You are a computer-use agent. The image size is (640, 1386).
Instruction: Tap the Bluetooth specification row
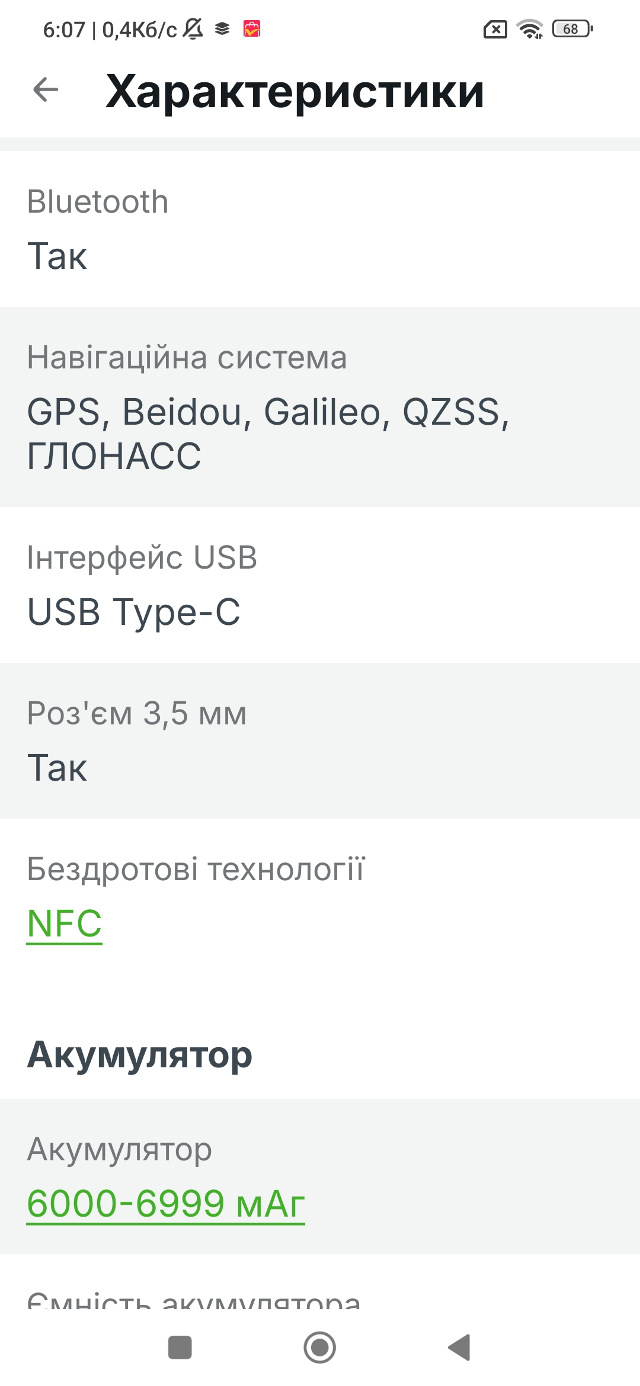click(320, 229)
